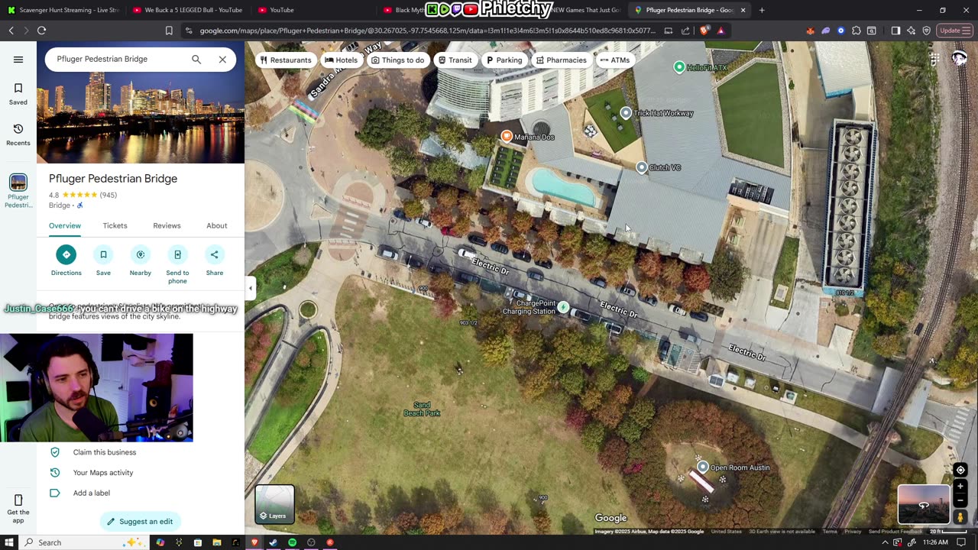Filter map by Restaurants chip

286,60
